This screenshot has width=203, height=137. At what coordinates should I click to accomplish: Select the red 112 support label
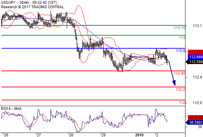[x=182, y=102]
